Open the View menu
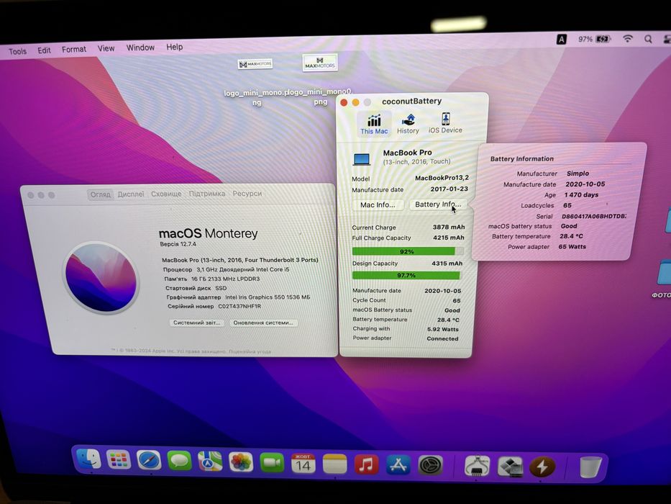Viewport: 671px width, 504px height. point(106,48)
